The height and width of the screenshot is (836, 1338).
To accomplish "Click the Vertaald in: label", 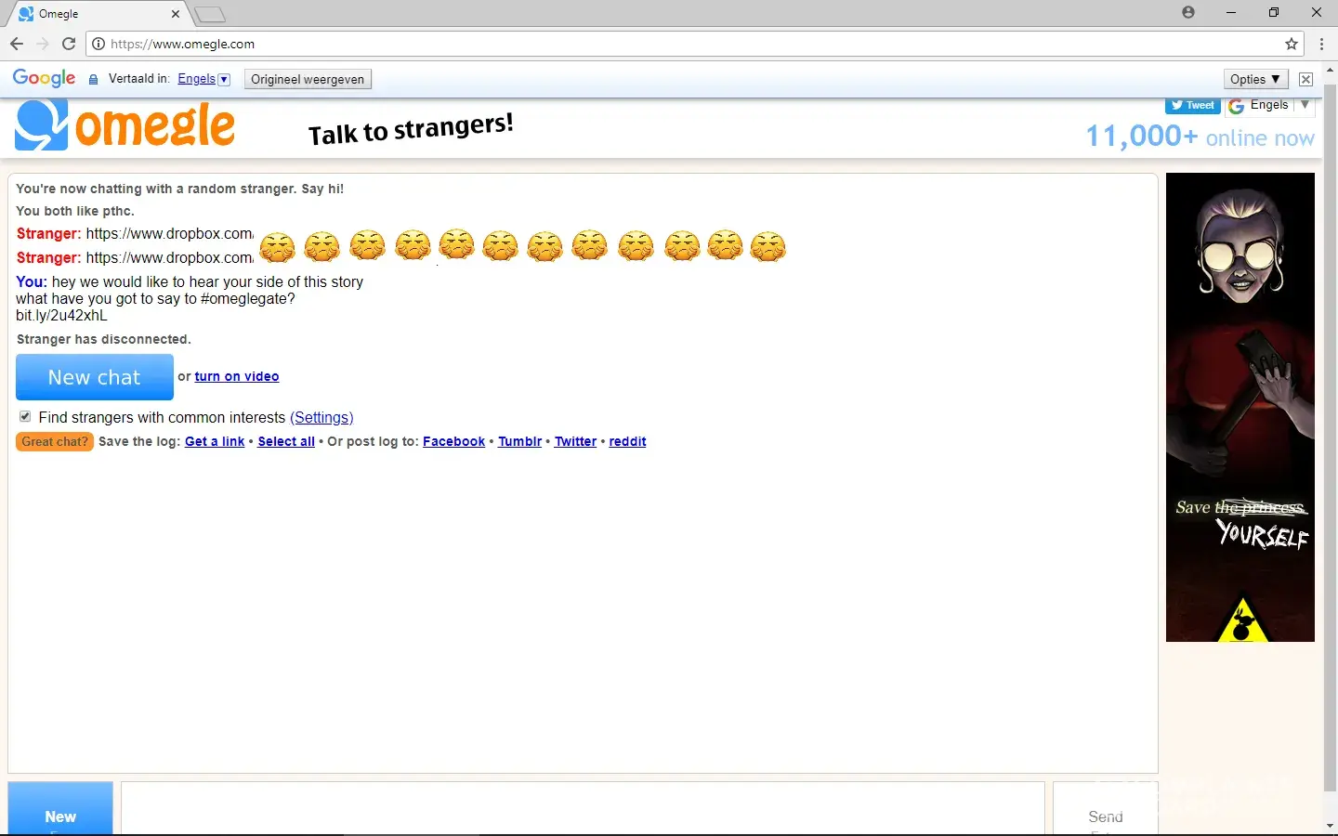I will (x=139, y=79).
